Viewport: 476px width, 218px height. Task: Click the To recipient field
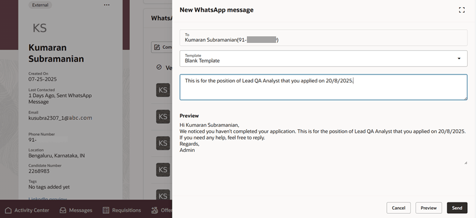323,38
